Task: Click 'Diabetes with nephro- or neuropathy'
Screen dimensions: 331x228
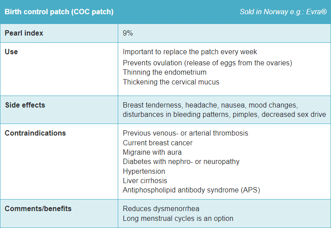Action: tap(181, 161)
